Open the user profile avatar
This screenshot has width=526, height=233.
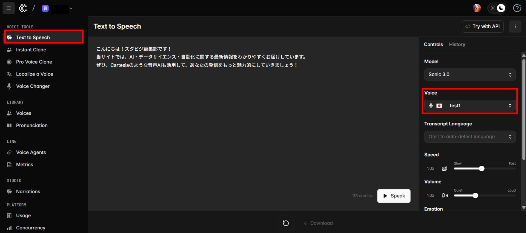point(477,8)
